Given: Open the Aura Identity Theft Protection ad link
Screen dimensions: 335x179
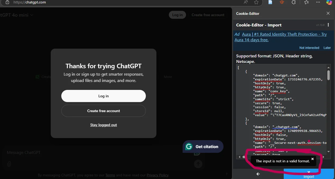Looking at the screenshot, I should click(x=281, y=37).
